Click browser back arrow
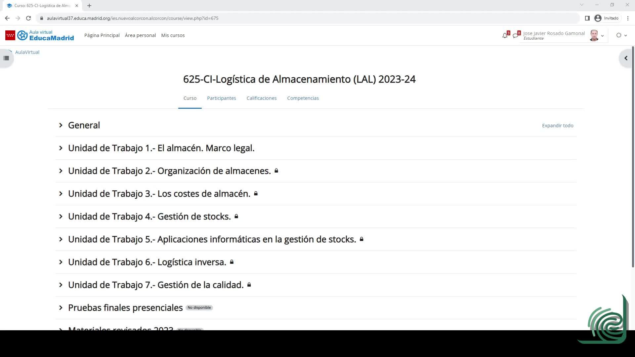635x357 pixels. coord(7,18)
